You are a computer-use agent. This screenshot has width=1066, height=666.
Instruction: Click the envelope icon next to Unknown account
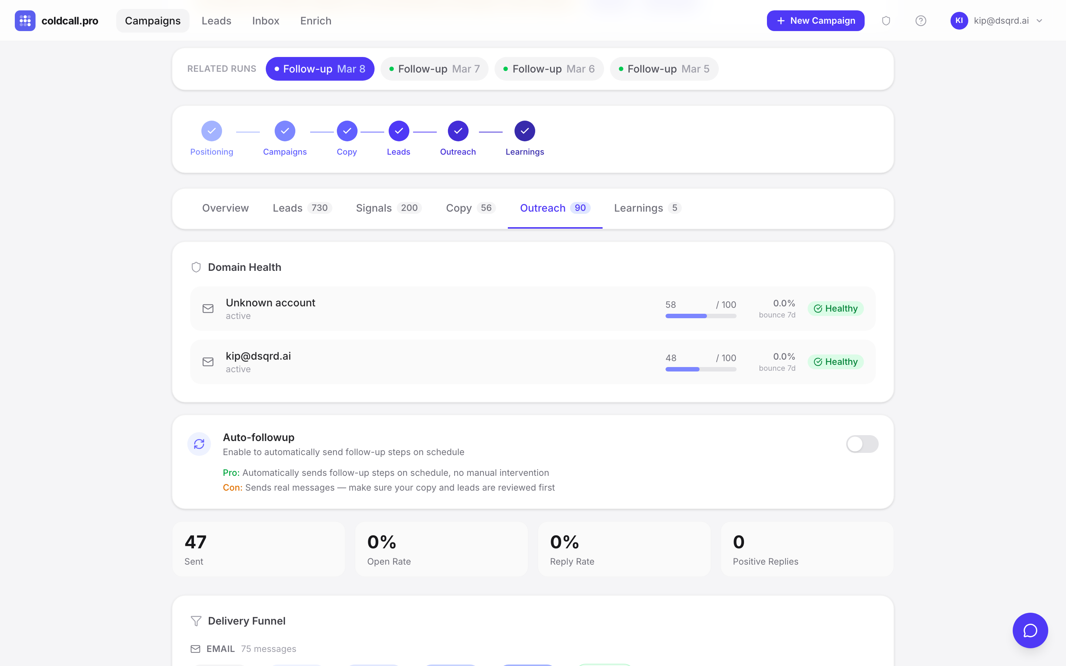point(208,308)
